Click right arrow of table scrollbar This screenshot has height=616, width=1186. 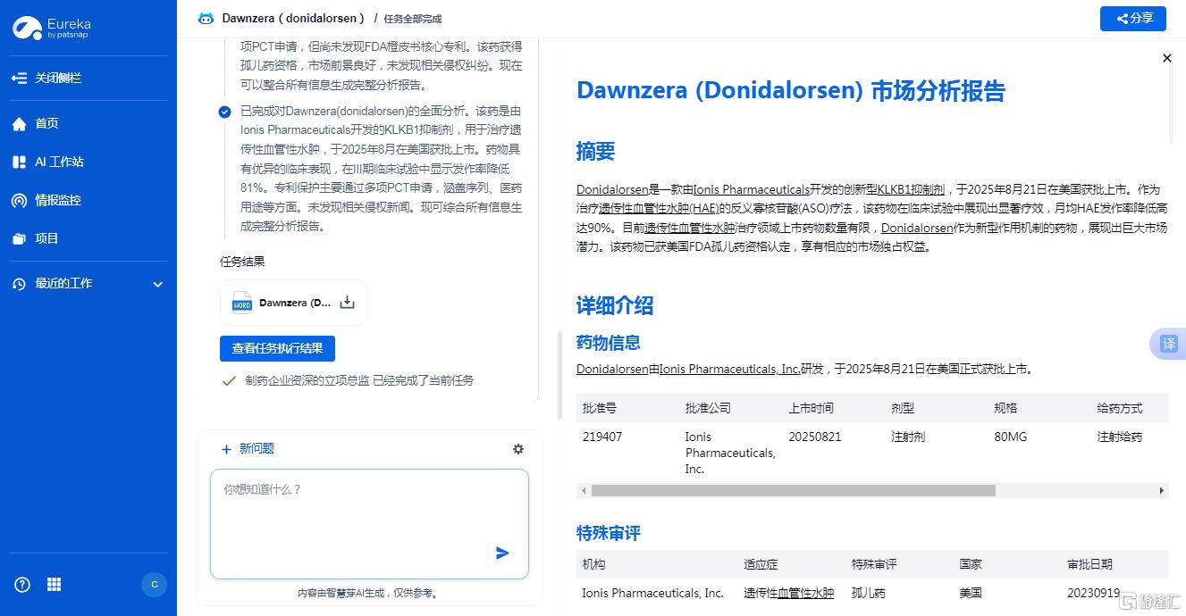pyautogui.click(x=1162, y=490)
